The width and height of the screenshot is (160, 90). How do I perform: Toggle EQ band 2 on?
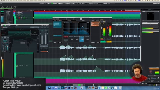click(69, 37)
